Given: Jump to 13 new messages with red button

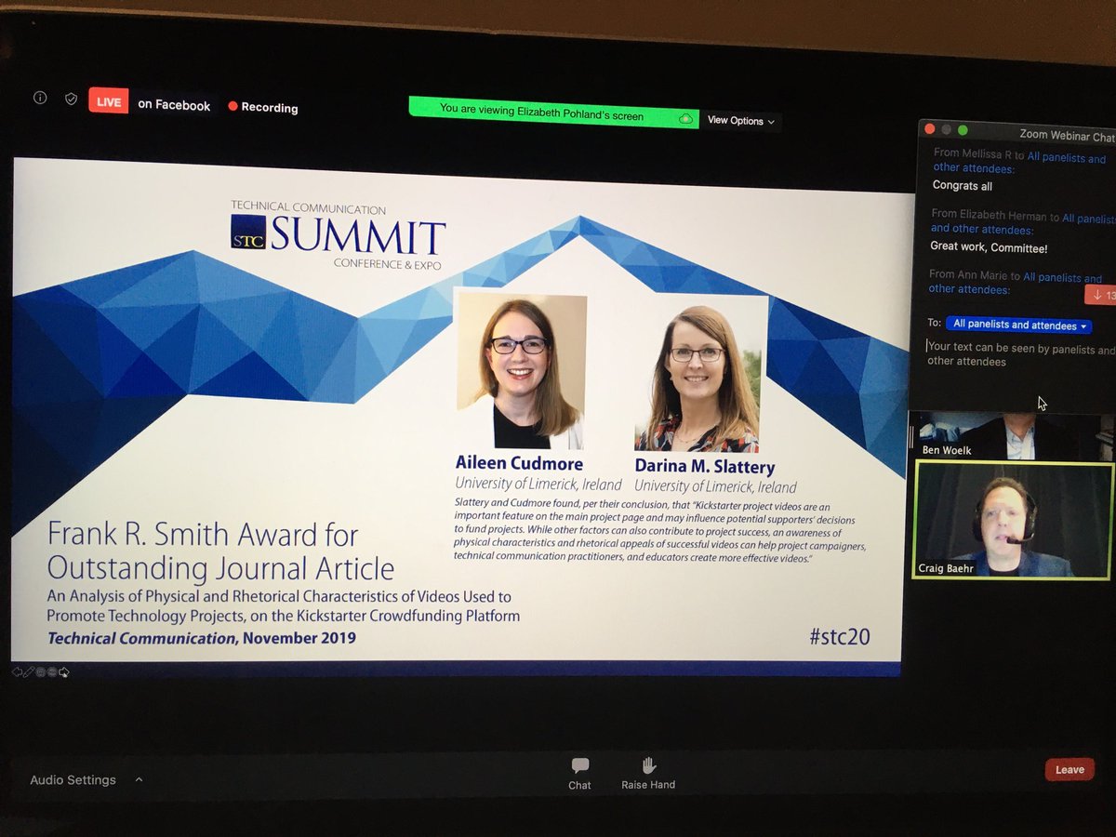Looking at the screenshot, I should pos(1102,295).
